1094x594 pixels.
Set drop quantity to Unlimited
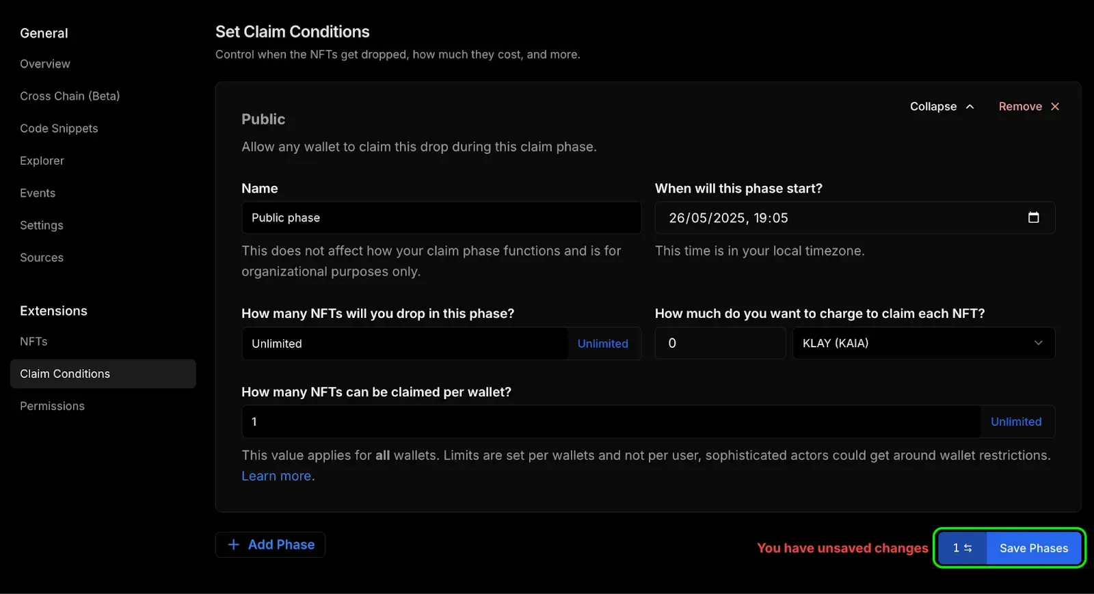pos(602,344)
